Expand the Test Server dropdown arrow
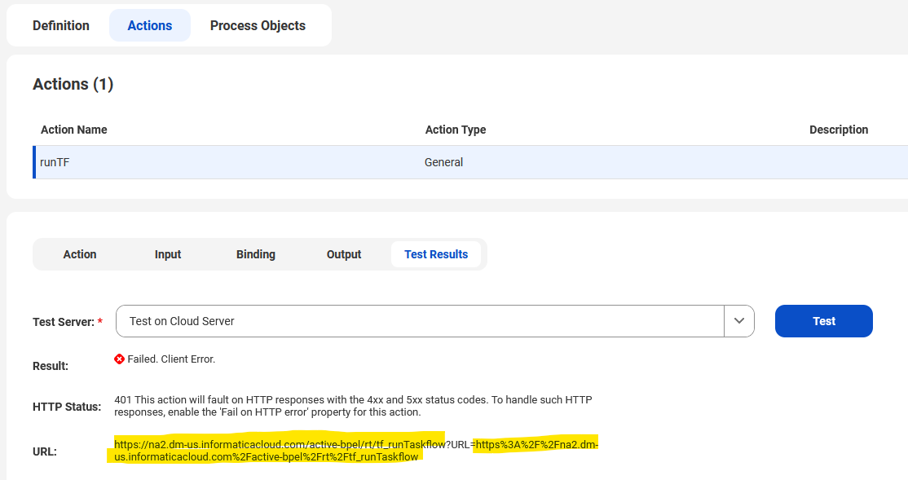This screenshot has width=908, height=480. point(739,321)
